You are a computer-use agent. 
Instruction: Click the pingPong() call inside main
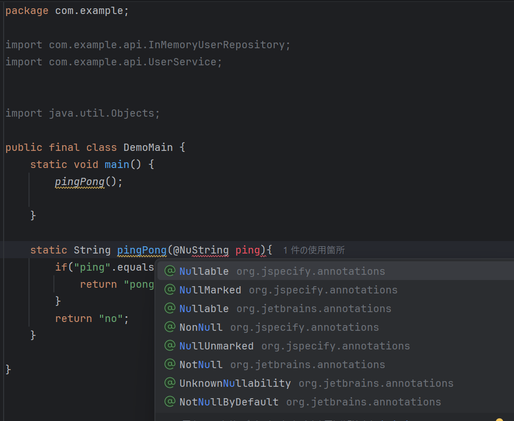(89, 182)
